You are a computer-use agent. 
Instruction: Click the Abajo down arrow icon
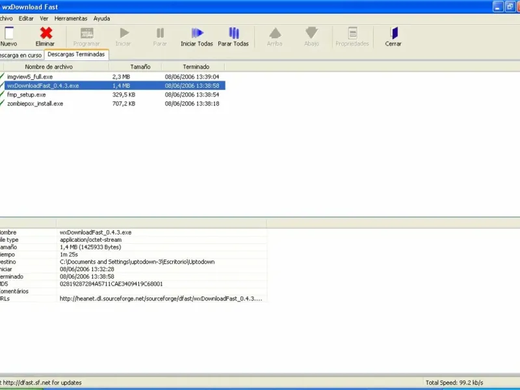tap(311, 33)
